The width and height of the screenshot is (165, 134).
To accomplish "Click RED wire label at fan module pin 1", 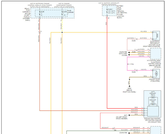I will pyautogui.click(x=136, y=107).
